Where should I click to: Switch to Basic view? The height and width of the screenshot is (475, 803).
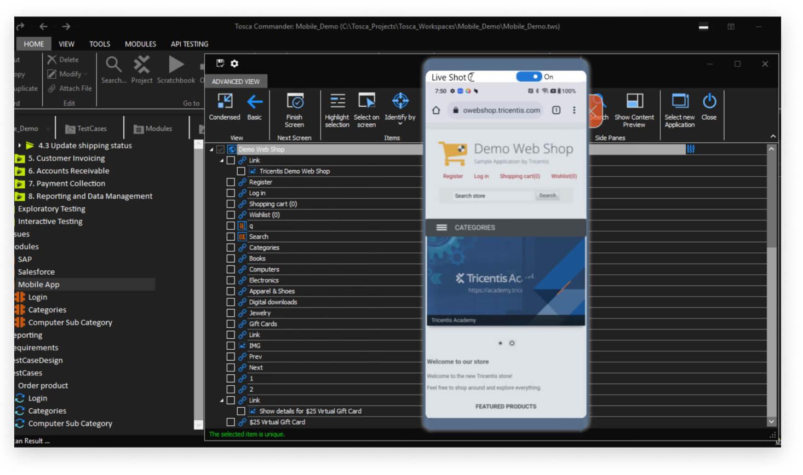click(x=255, y=102)
